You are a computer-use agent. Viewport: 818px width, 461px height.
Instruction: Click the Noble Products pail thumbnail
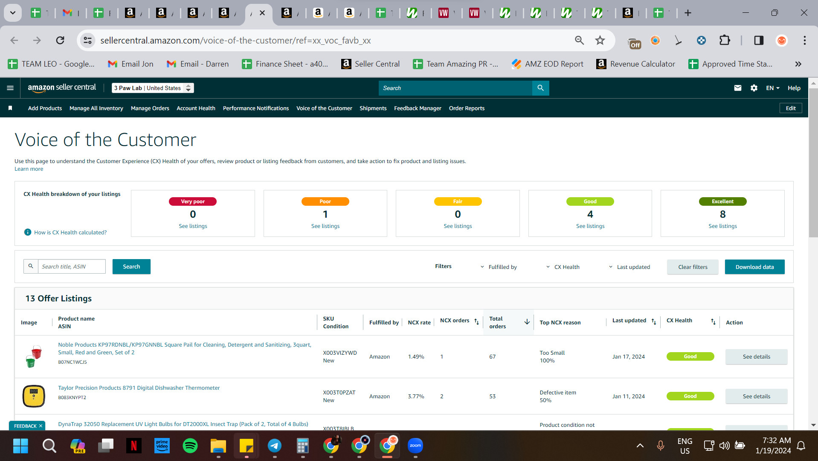coord(34,356)
